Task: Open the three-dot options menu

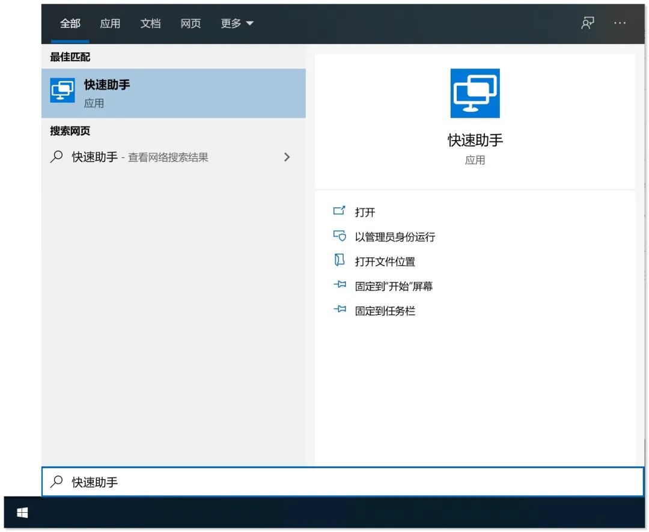Action: pos(620,23)
